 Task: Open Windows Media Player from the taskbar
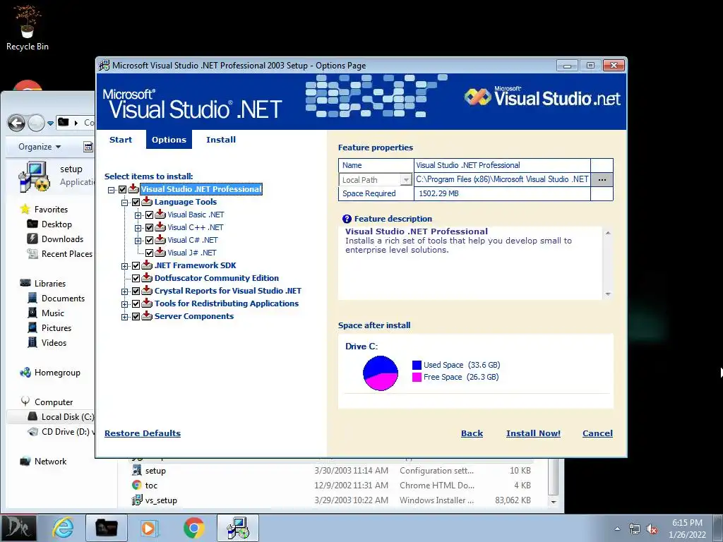click(149, 528)
